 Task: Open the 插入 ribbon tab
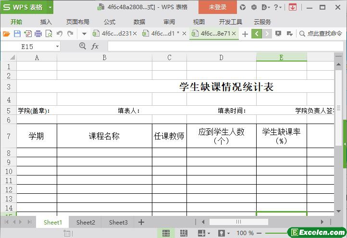pyautogui.click(x=46, y=22)
